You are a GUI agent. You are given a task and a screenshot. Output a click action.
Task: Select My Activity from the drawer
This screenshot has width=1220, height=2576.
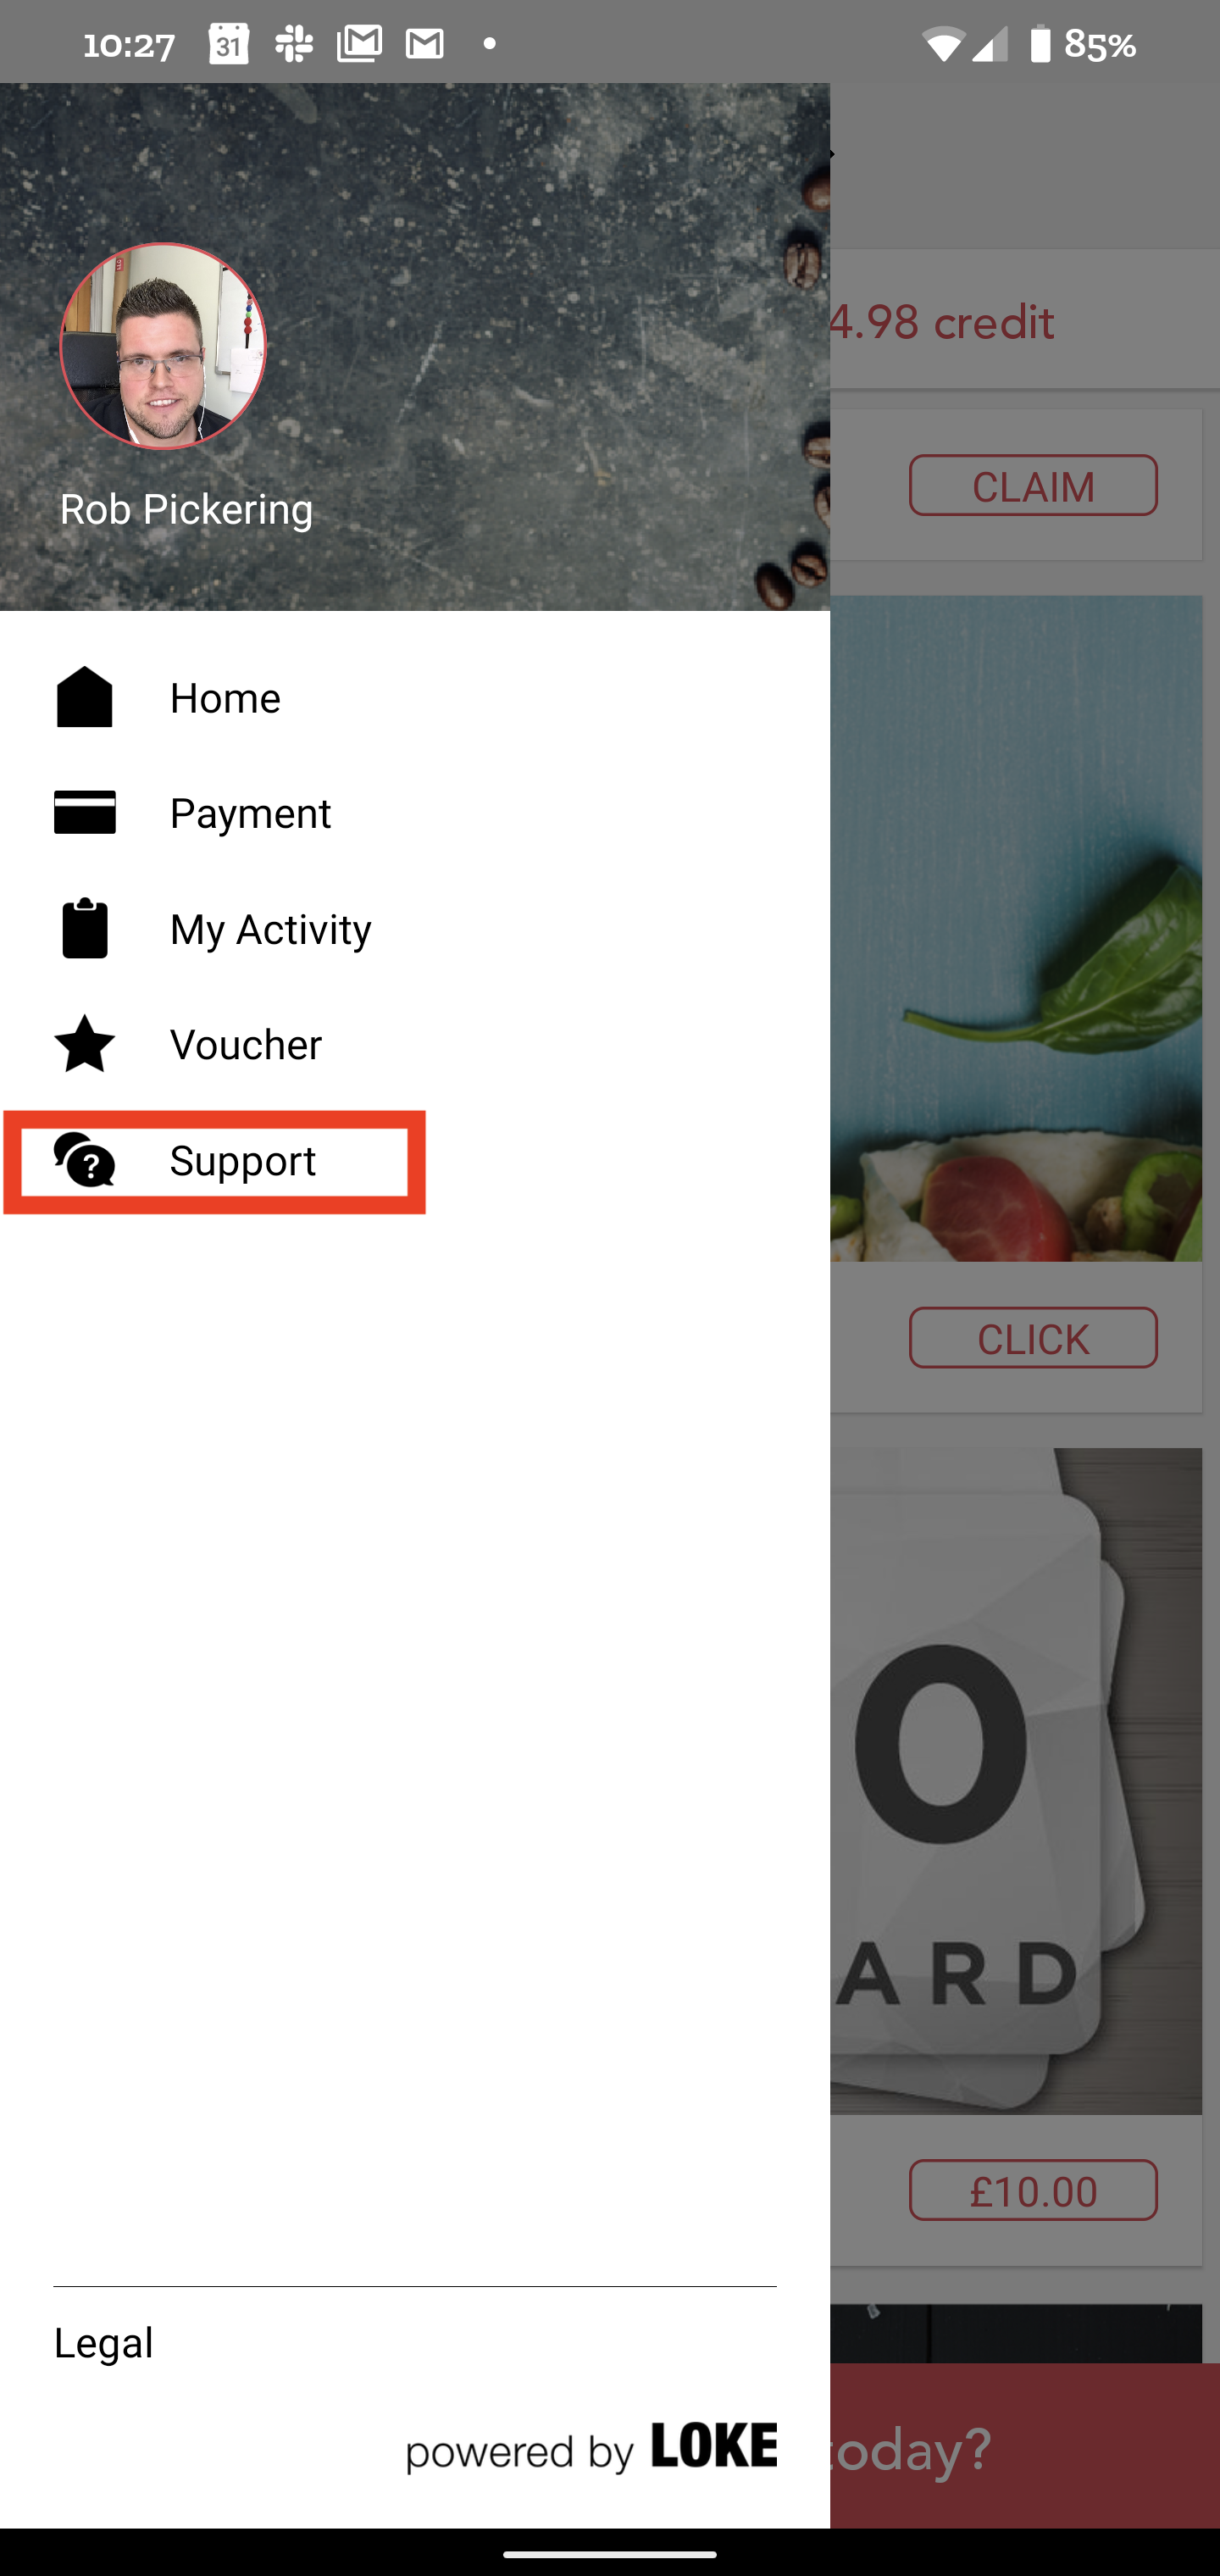[x=415, y=928]
